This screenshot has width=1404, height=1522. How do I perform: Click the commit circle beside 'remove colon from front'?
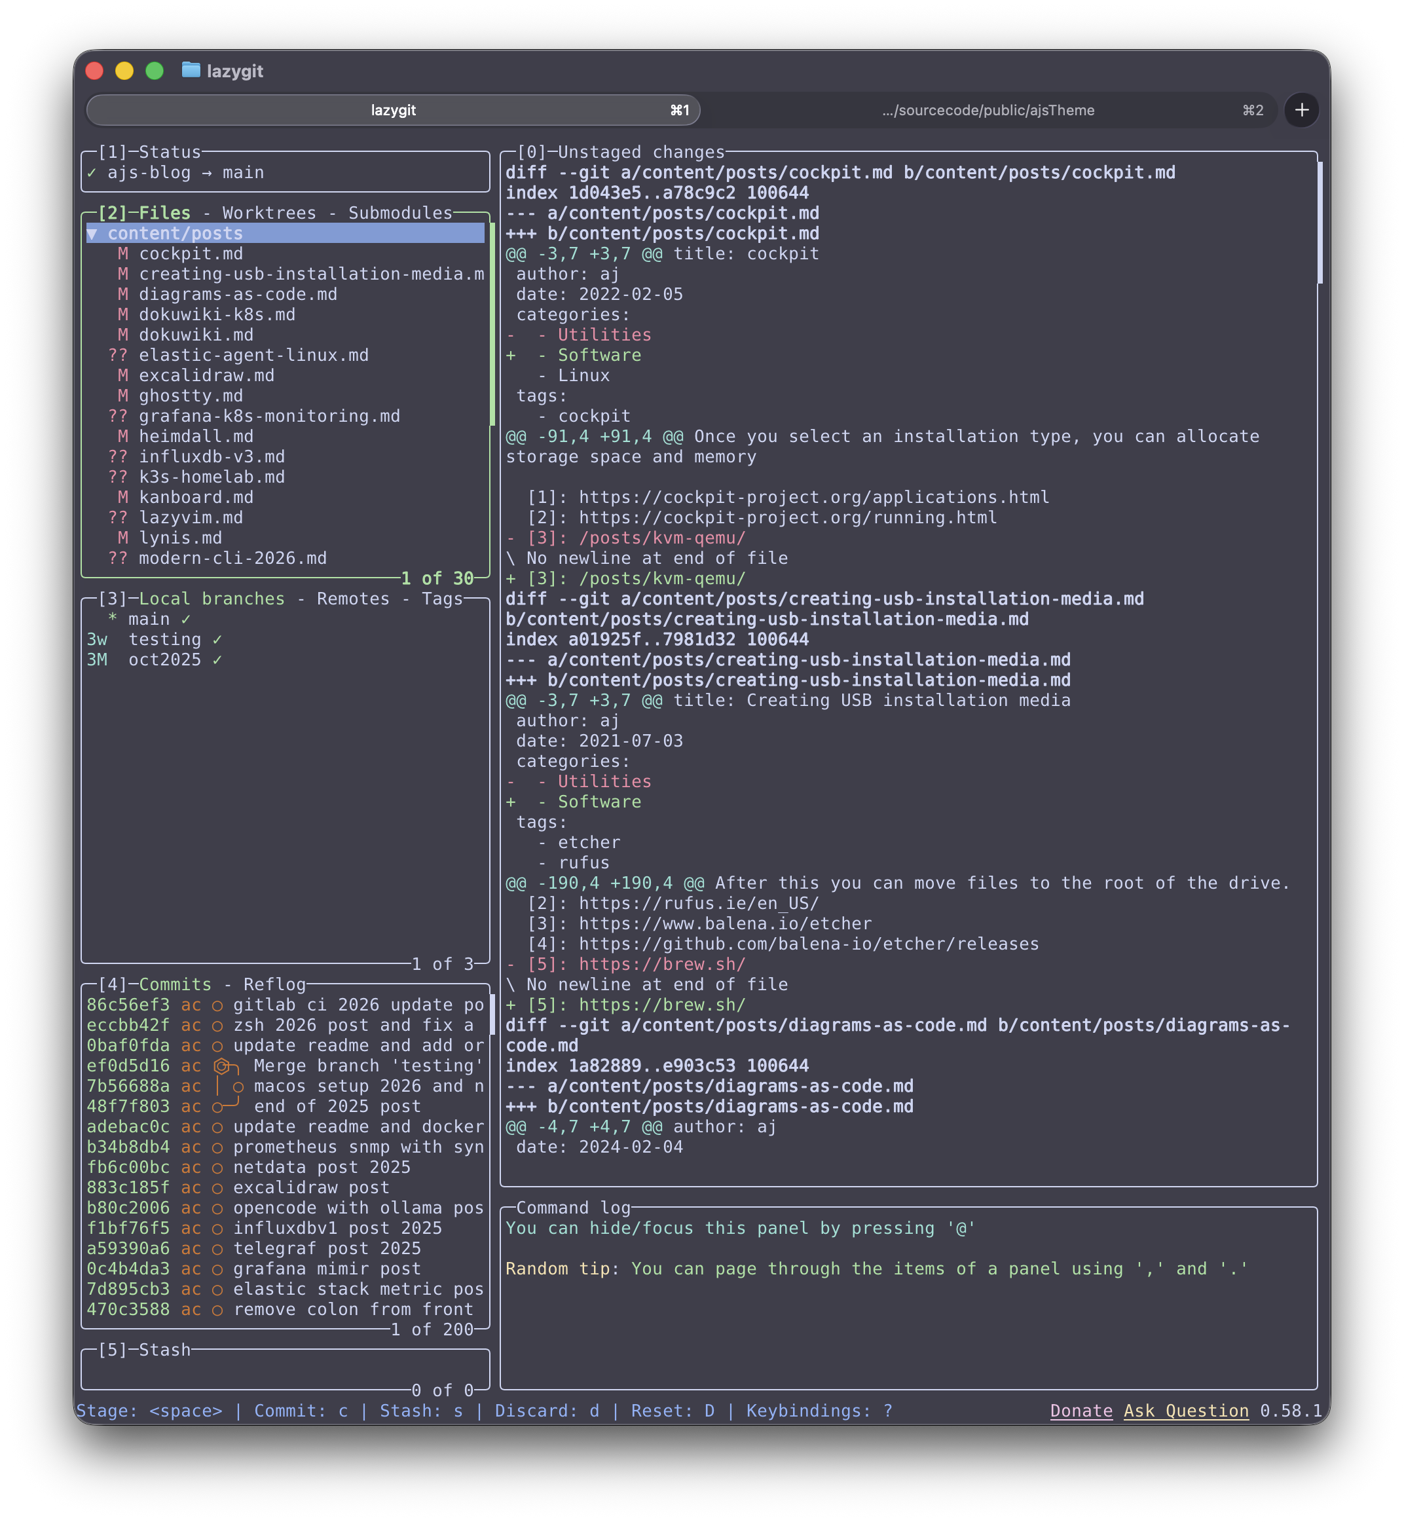click(x=217, y=1309)
